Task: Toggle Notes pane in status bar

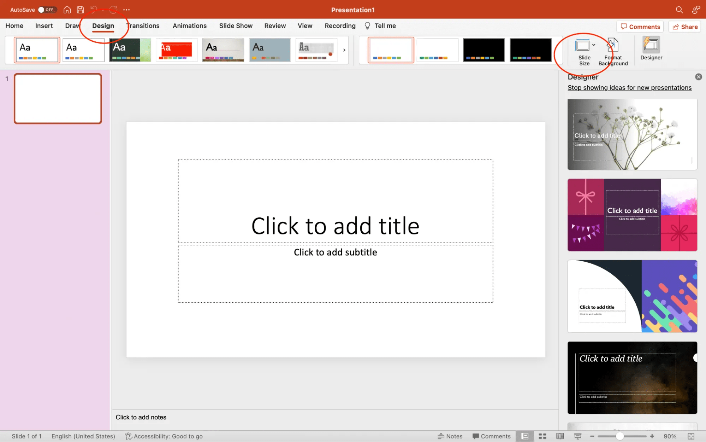Action: [x=450, y=436]
